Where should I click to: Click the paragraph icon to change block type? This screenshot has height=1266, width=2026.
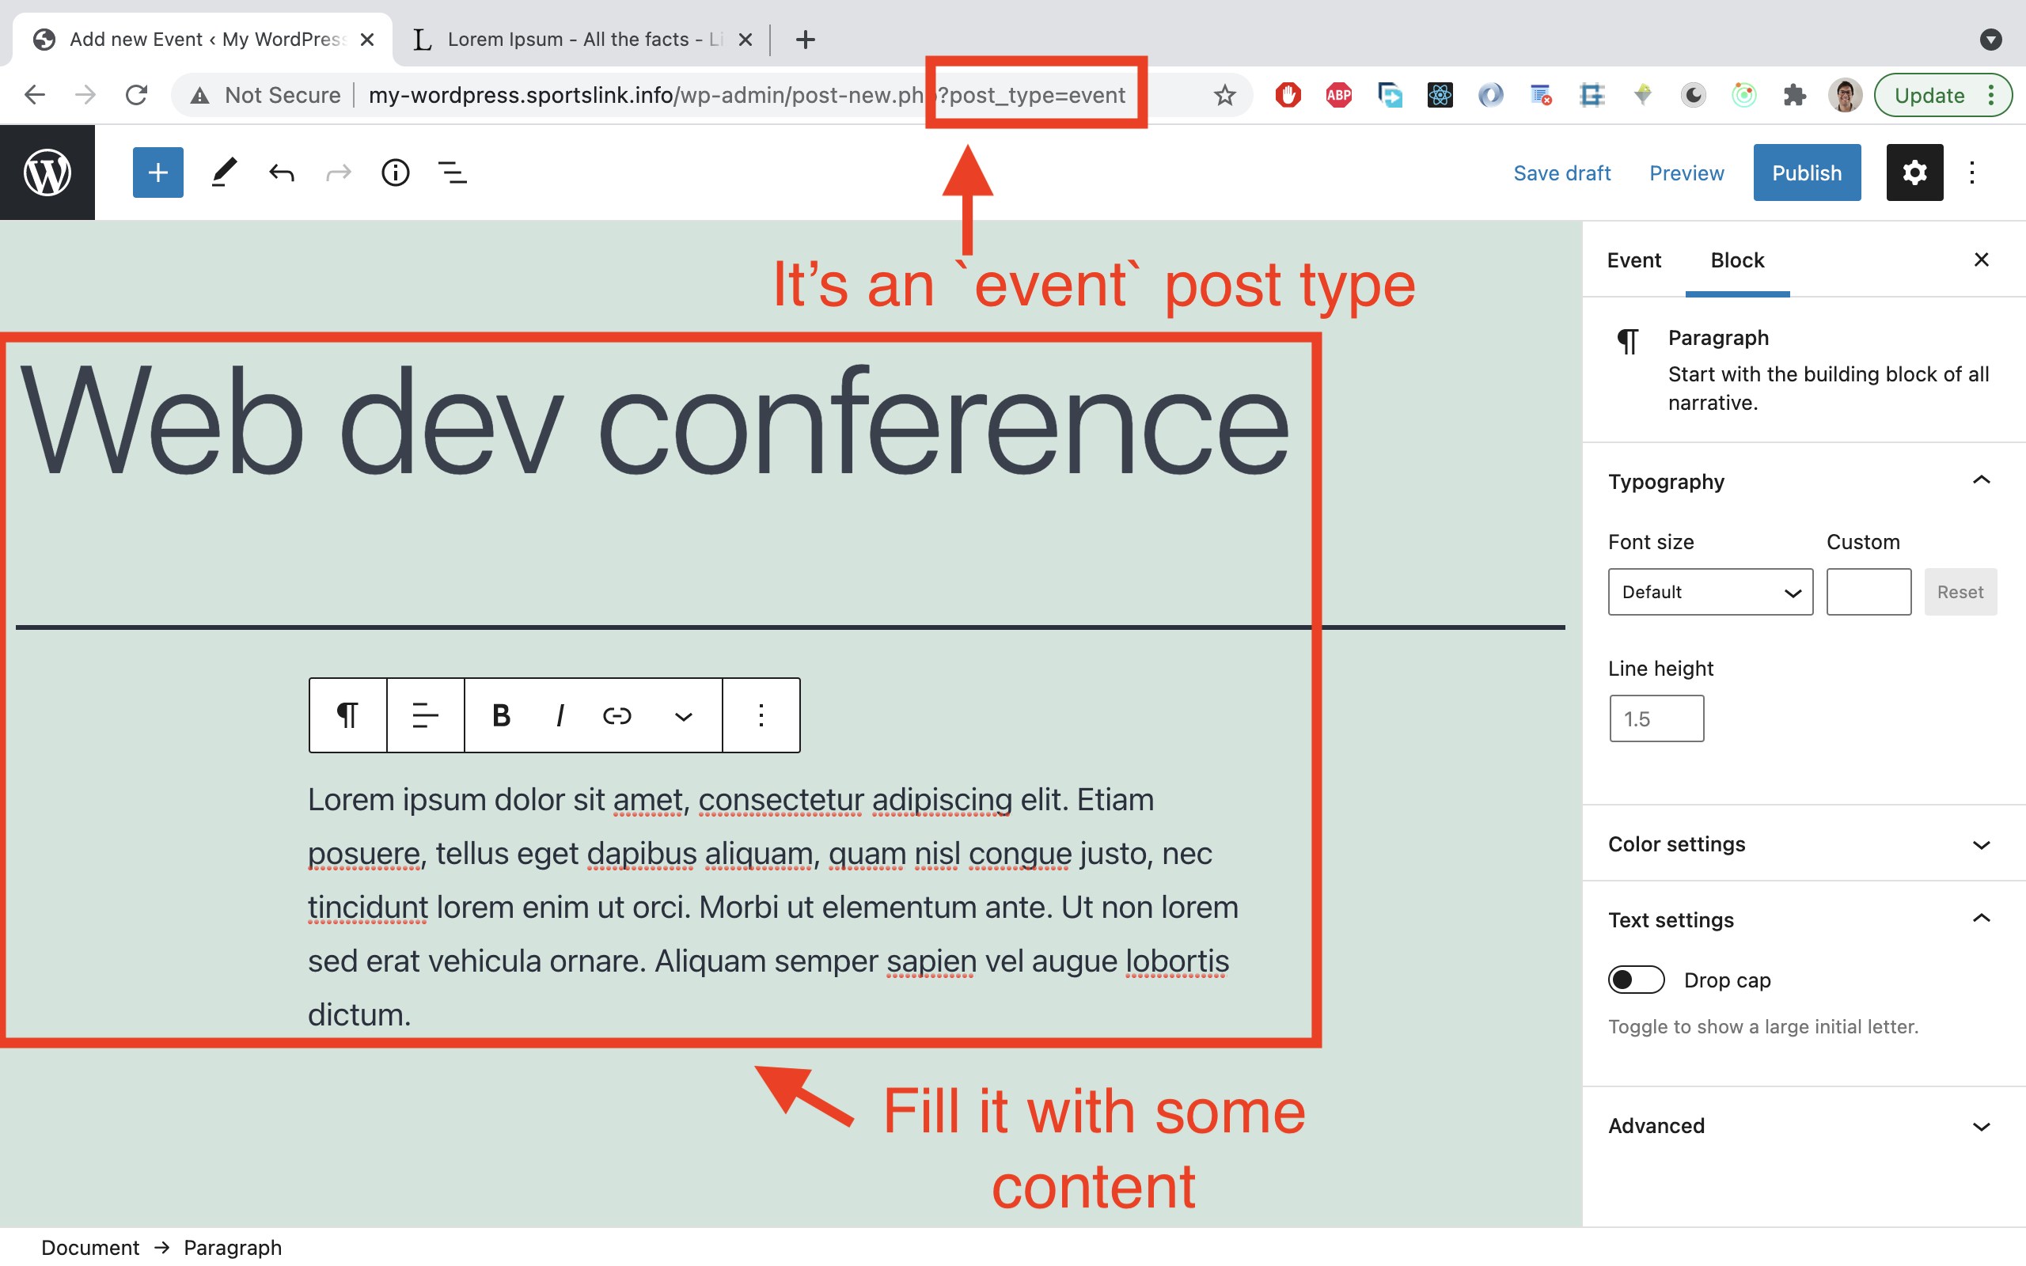tap(347, 715)
